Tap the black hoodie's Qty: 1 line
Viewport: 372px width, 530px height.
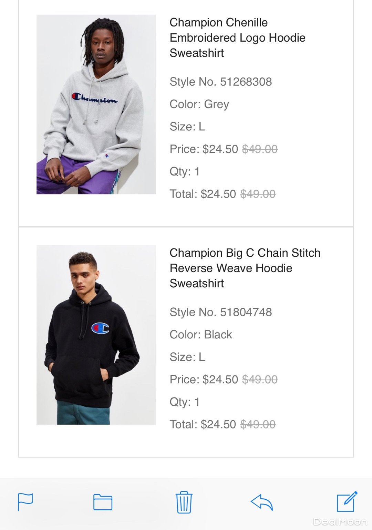pos(185,402)
